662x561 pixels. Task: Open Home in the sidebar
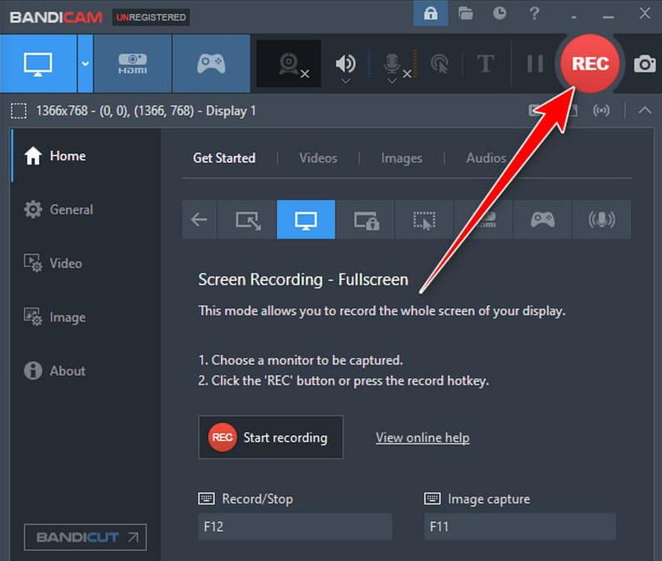coord(85,156)
